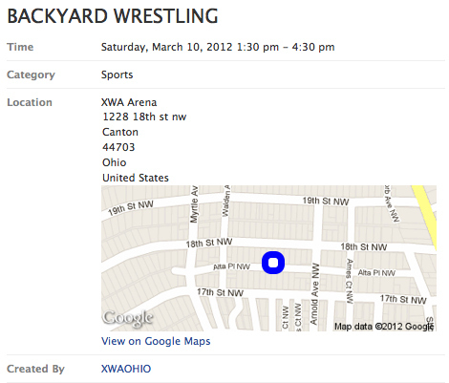Open the View on Google Maps link
The width and height of the screenshot is (449, 383).
156,341
